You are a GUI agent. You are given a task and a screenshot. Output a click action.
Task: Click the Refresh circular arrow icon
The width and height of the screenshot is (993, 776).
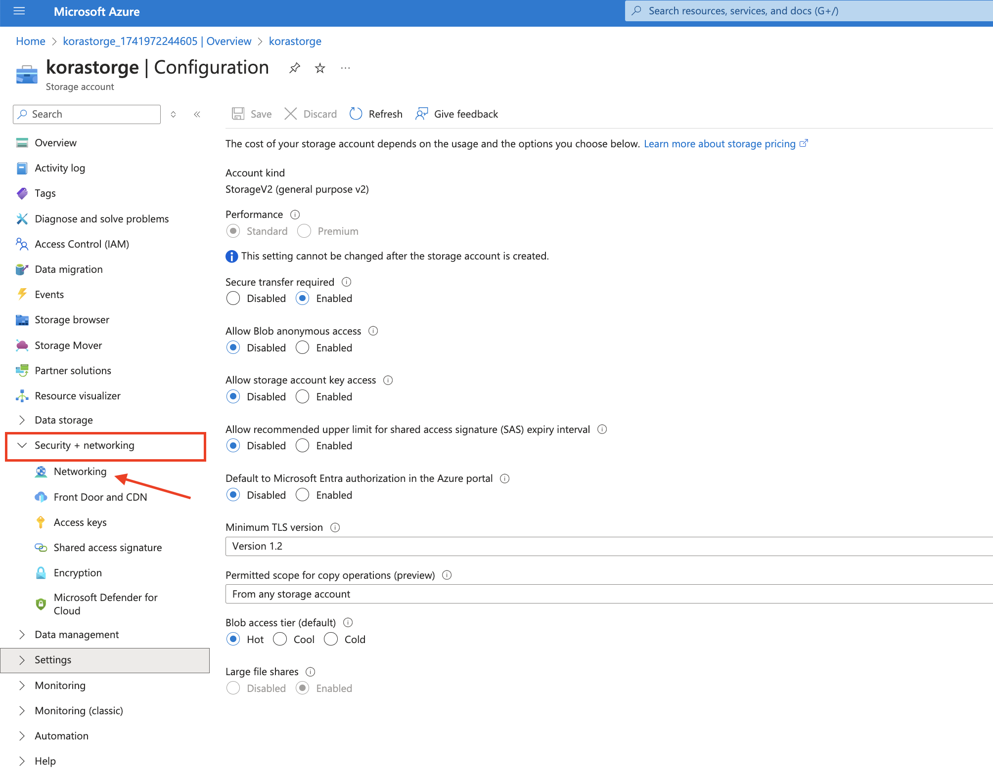[356, 114]
